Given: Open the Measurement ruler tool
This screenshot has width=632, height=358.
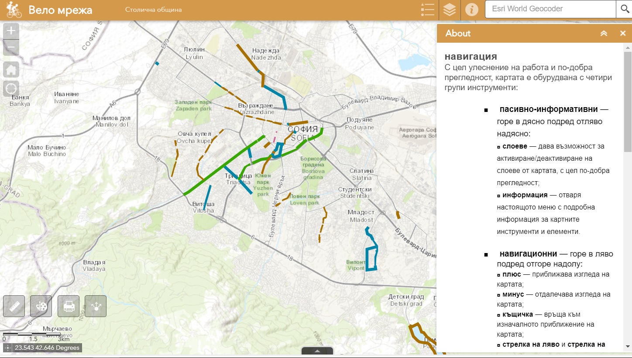Looking at the screenshot, I should (x=14, y=306).
